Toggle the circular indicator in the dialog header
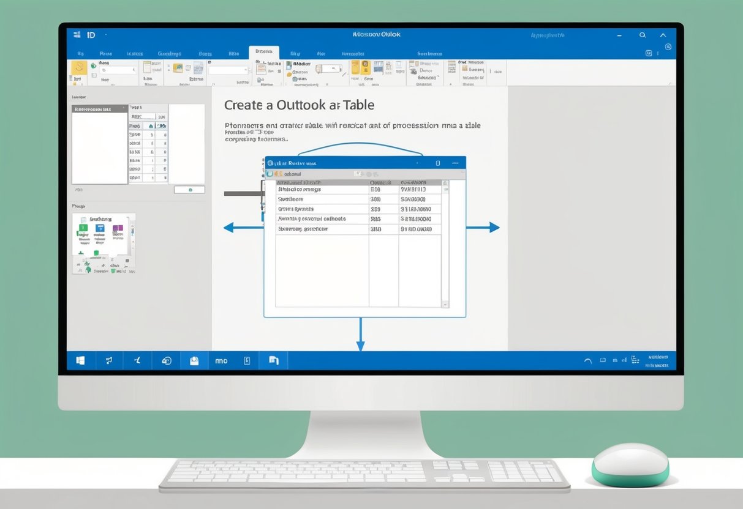743x509 pixels. point(270,163)
